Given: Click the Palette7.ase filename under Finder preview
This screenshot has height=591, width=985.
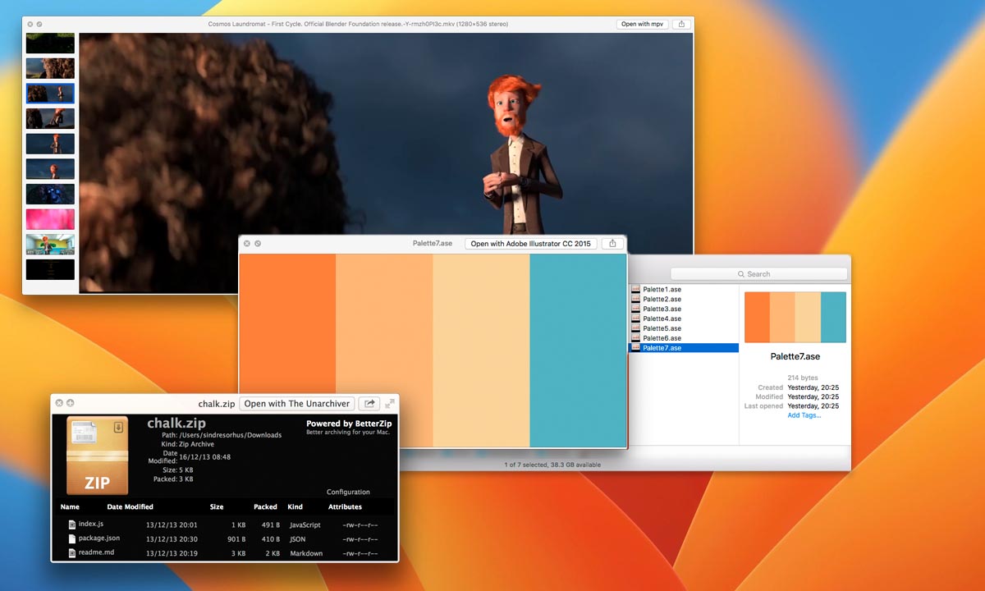Looking at the screenshot, I should pos(795,356).
